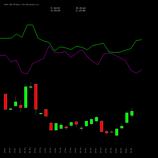
Task: Select the 01 Dec date label
Action: (x=116, y=150)
